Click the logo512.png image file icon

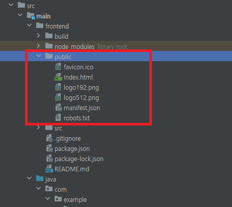[x=58, y=97]
